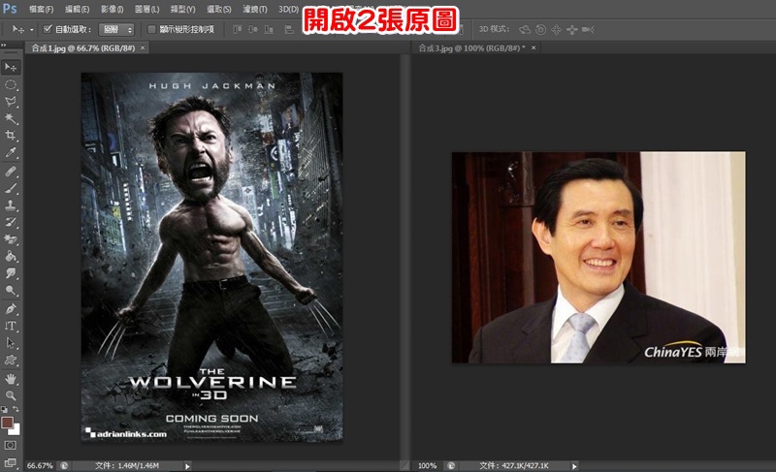Align top edges in options bar
This screenshot has height=472, width=776.
tap(238, 30)
